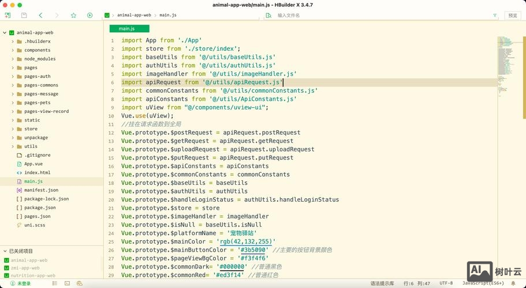Open the terminal icon in status bar

coord(67,283)
